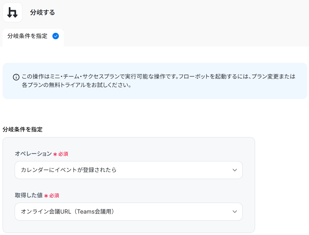Click the red asterisk beside 取得した値

(x=46, y=196)
